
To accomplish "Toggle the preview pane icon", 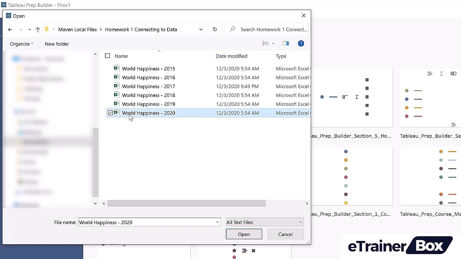I will point(286,44).
